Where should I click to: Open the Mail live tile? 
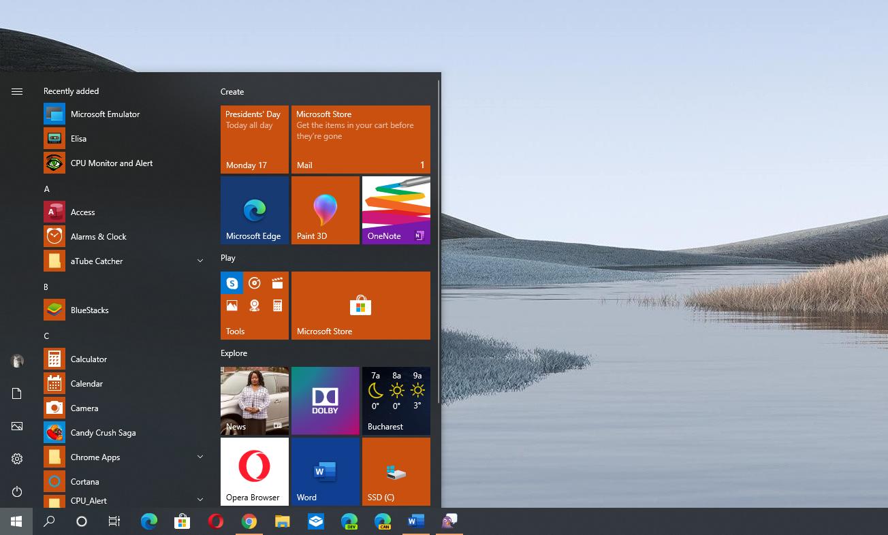[x=361, y=140]
